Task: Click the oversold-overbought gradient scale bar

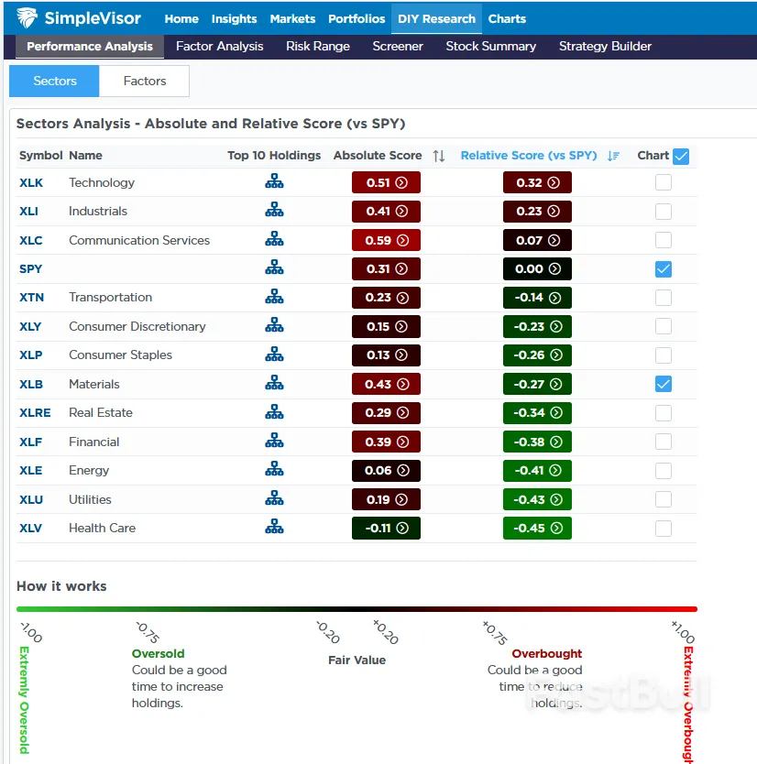Action: [357, 608]
